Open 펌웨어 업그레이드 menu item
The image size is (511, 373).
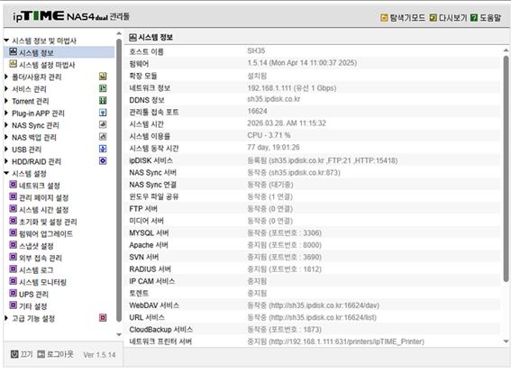[46, 234]
